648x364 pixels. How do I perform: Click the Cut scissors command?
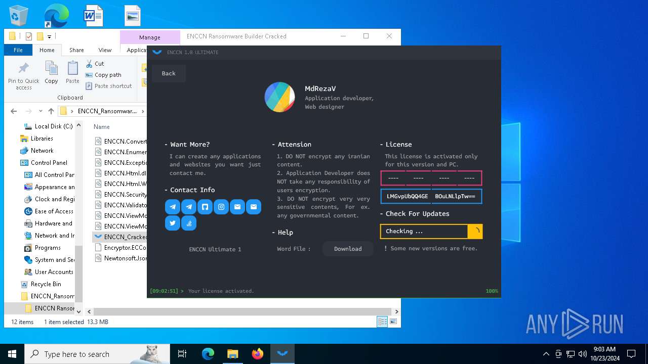(95, 64)
